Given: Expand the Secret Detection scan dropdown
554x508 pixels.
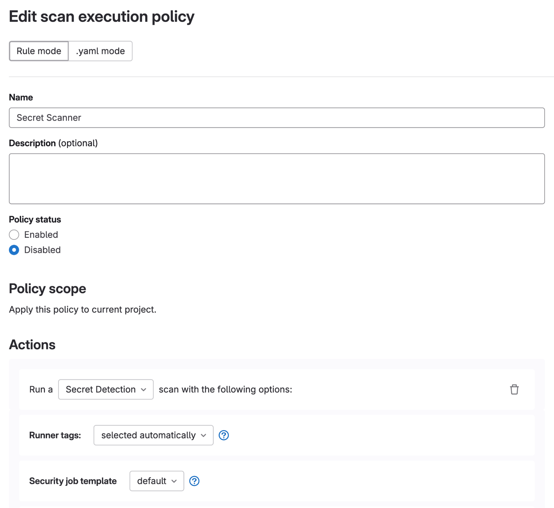Looking at the screenshot, I should (105, 389).
